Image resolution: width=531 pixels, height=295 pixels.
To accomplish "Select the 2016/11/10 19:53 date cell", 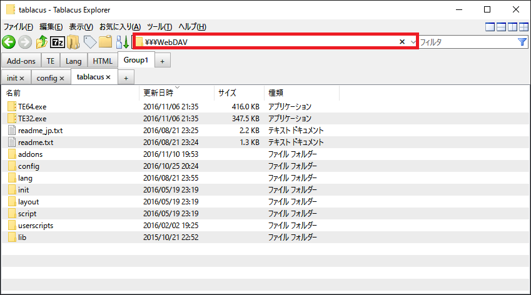I will coord(171,154).
